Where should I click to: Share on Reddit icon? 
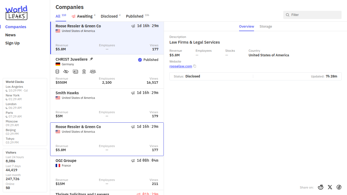click(x=321, y=187)
